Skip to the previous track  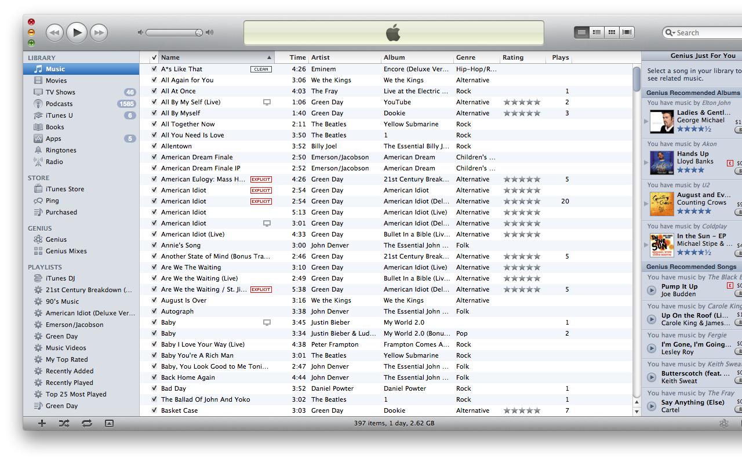click(54, 32)
